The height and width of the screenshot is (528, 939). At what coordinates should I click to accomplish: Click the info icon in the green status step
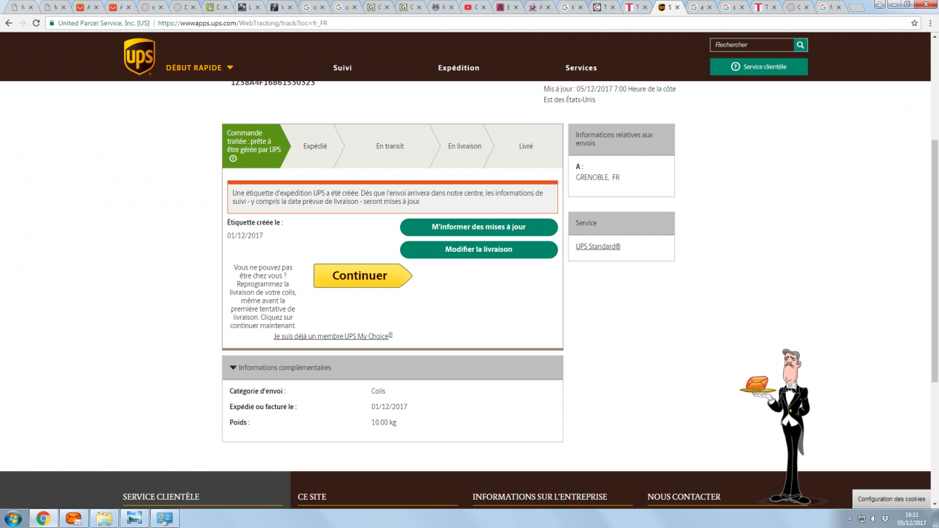click(x=233, y=159)
